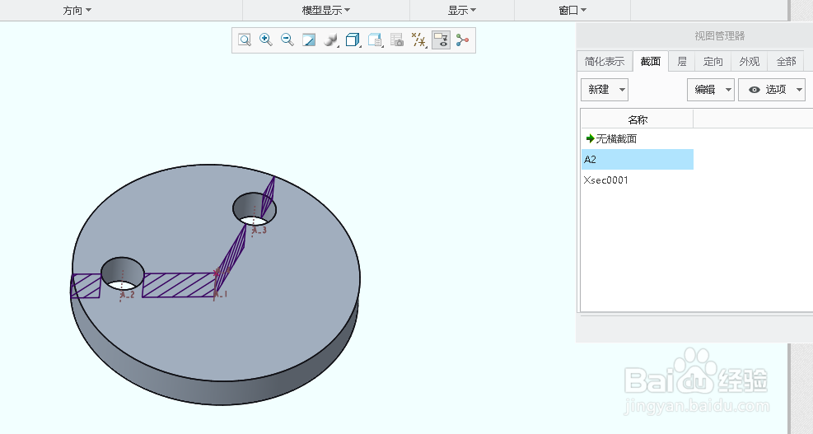Switch to the 简化表示 tab
The width and height of the screenshot is (813, 434).
[x=605, y=61]
